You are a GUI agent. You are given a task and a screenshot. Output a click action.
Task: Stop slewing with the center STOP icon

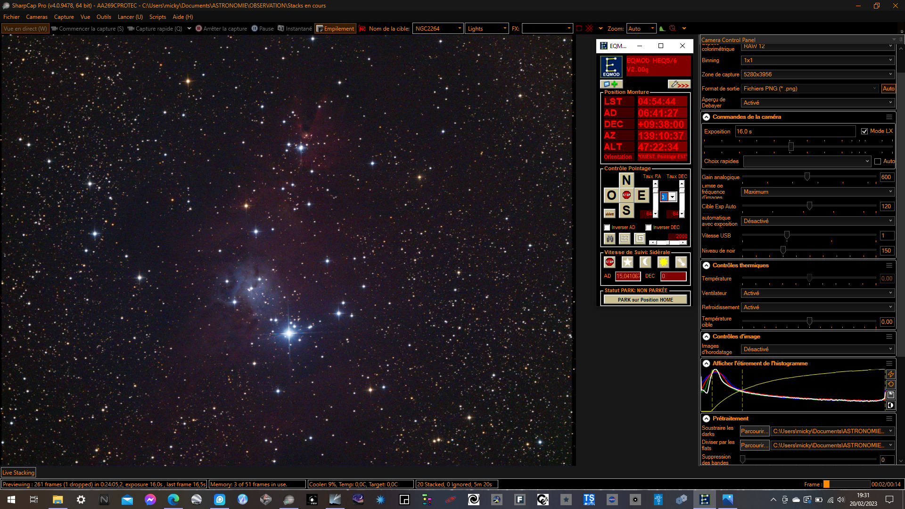click(x=626, y=195)
